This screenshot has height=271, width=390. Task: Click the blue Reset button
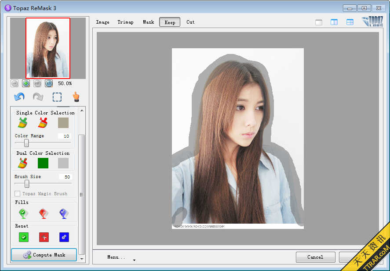(x=64, y=237)
